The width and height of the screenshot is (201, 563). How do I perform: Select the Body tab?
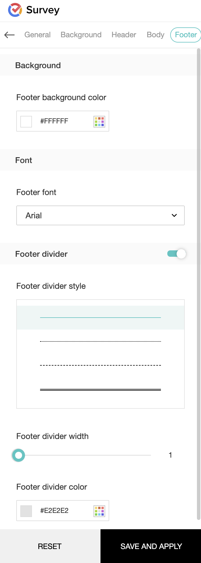pos(155,35)
